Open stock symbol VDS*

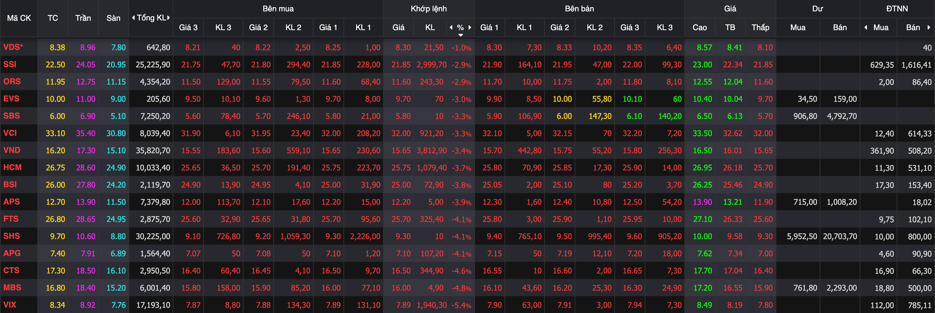[13, 47]
